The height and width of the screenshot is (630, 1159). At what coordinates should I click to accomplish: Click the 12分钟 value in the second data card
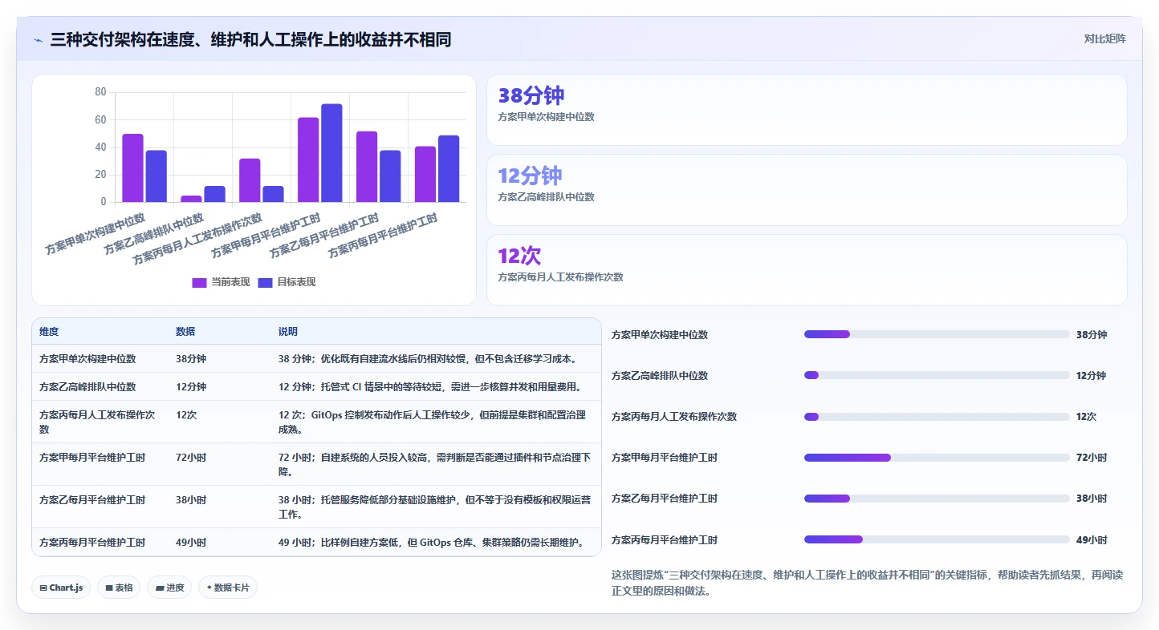(530, 176)
